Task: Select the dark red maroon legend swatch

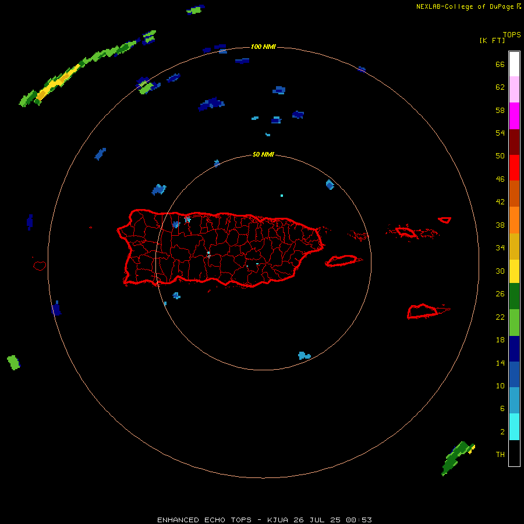Action: (514, 141)
